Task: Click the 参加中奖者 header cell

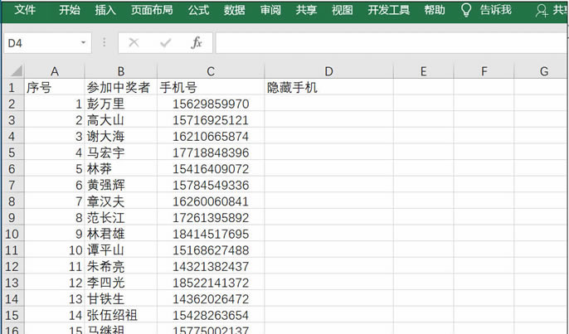Action: coord(121,87)
